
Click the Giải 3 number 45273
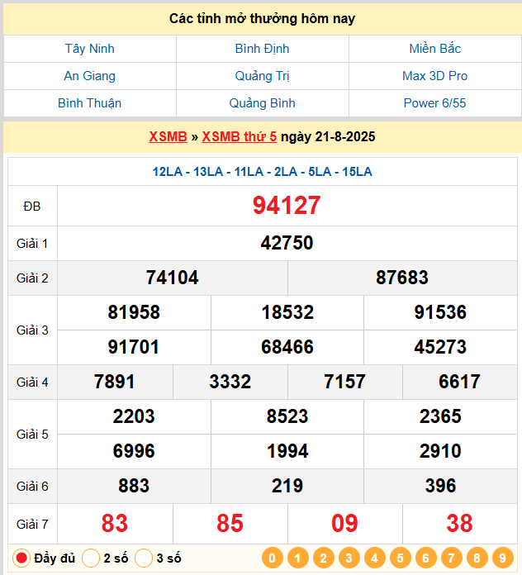point(440,347)
